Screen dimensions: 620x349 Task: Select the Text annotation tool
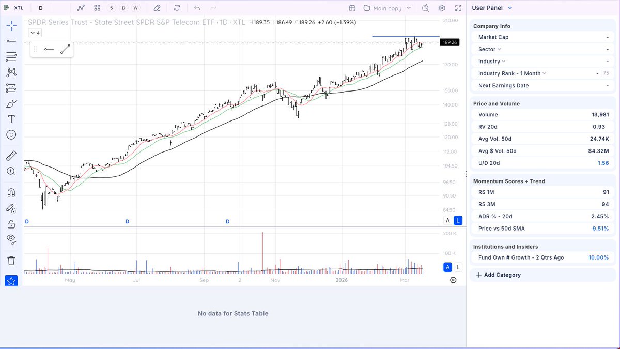pyautogui.click(x=11, y=119)
